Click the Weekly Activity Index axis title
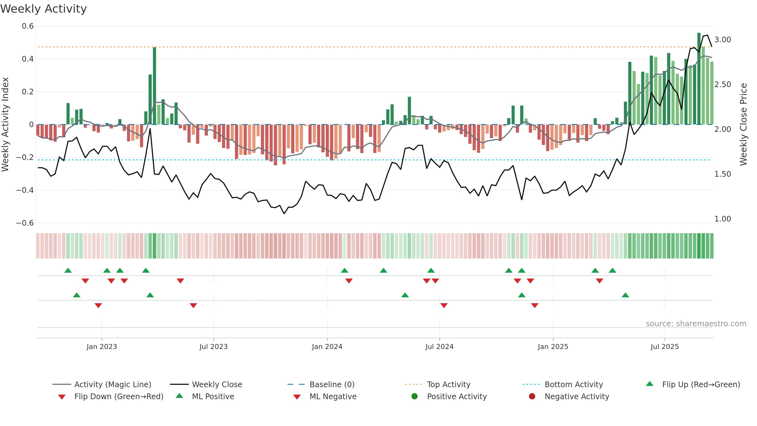Screen dimensions: 757x426 point(5,124)
